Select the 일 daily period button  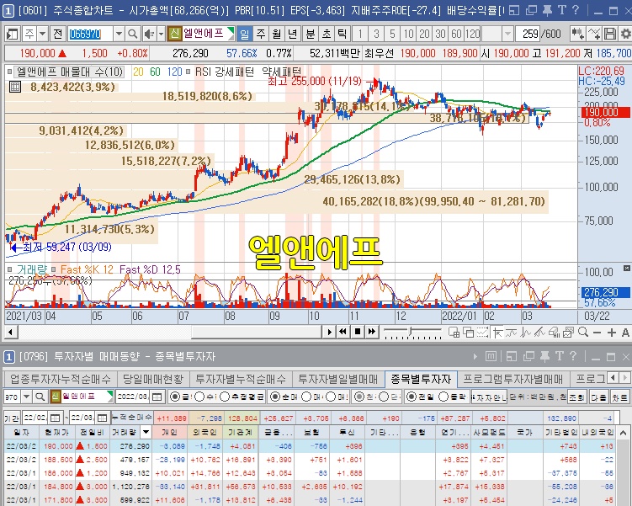coord(245,34)
